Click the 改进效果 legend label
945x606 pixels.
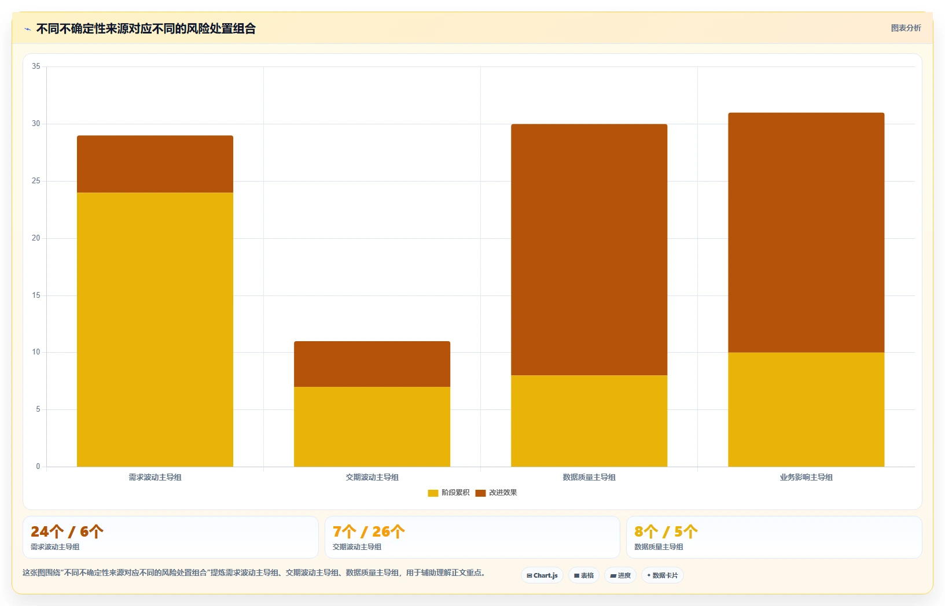[x=503, y=493]
